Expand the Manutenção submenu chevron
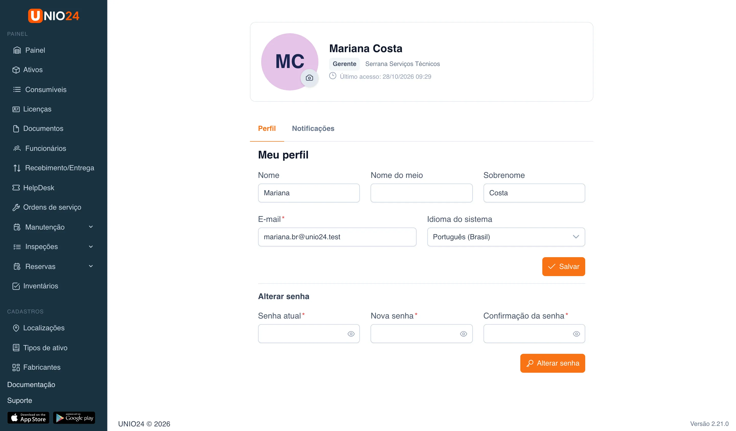736x431 pixels. (91, 227)
